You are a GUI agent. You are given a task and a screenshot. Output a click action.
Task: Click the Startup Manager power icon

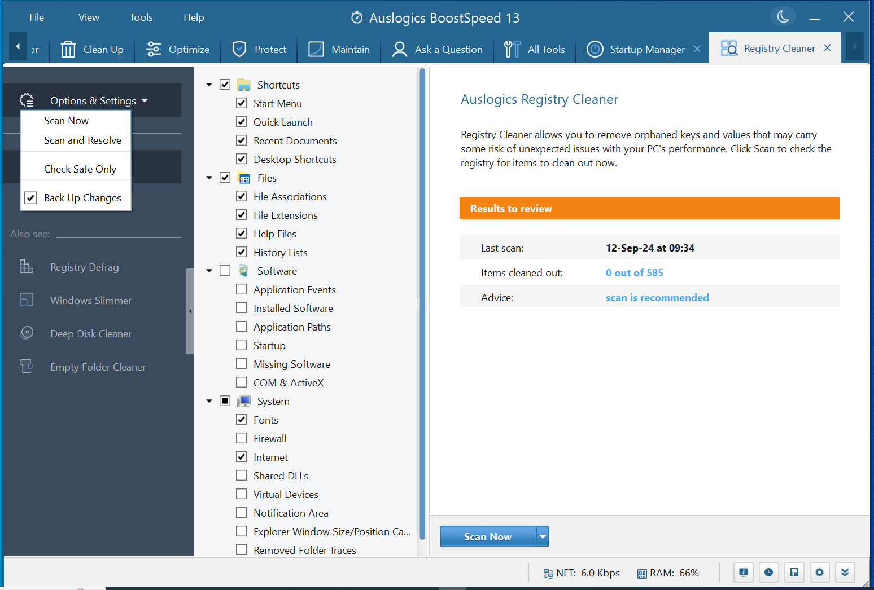tap(595, 50)
